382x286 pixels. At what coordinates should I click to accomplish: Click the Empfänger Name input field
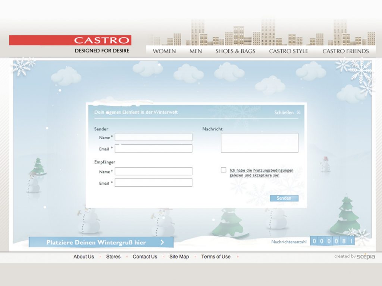pos(153,171)
